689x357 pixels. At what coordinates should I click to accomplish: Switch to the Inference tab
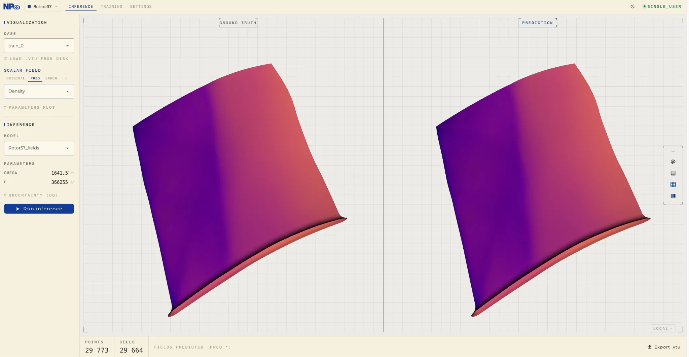81,6
